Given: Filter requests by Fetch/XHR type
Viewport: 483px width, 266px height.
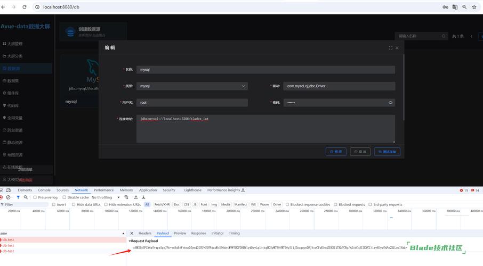Looking at the screenshot, I should (x=162, y=204).
